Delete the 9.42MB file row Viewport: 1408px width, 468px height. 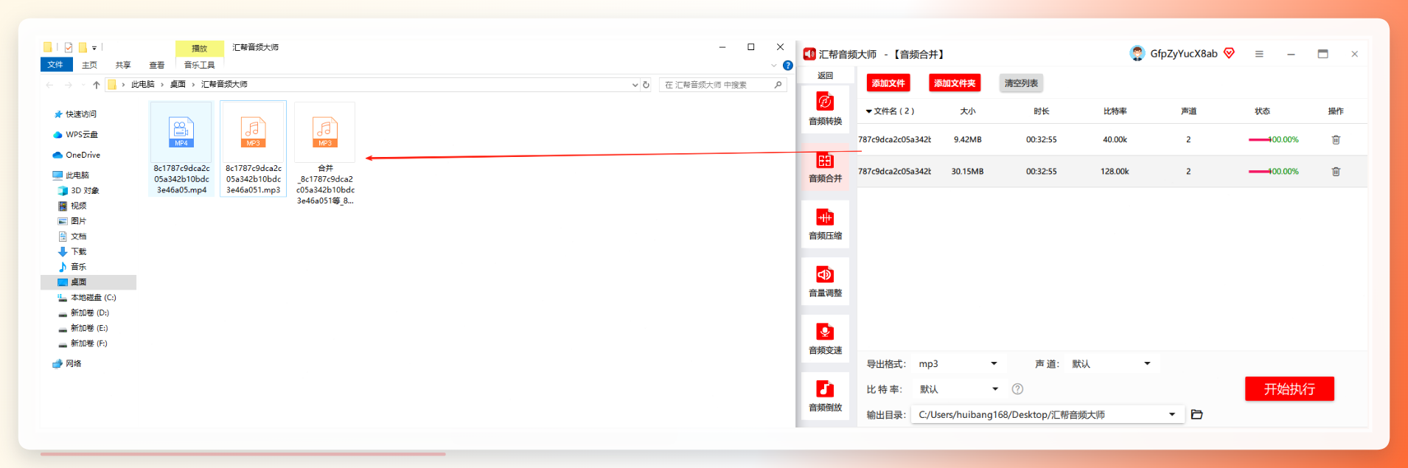coord(1336,139)
